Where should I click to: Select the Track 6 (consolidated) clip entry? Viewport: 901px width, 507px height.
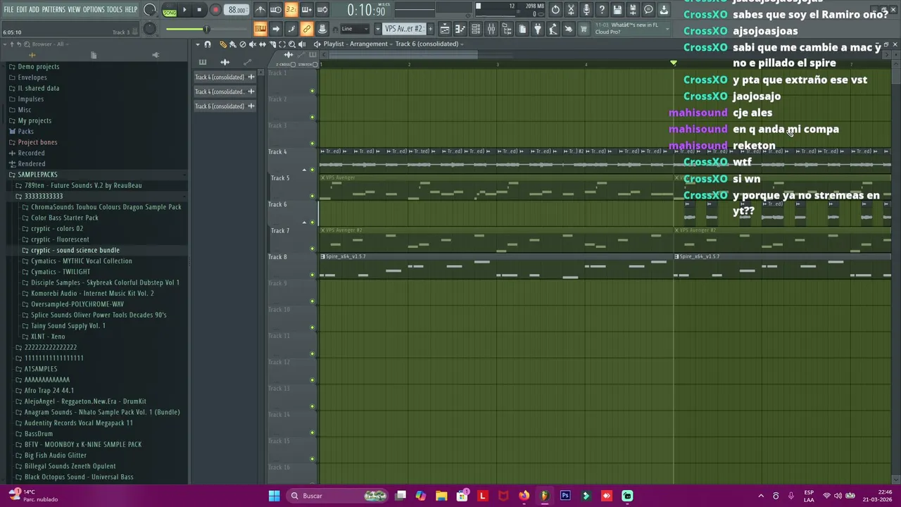225,106
